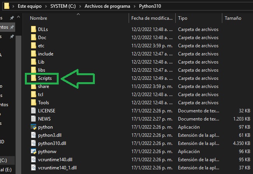This screenshot has height=174, width=253.
Task: Click the 97 KB size of python
Action: (x=244, y=127)
